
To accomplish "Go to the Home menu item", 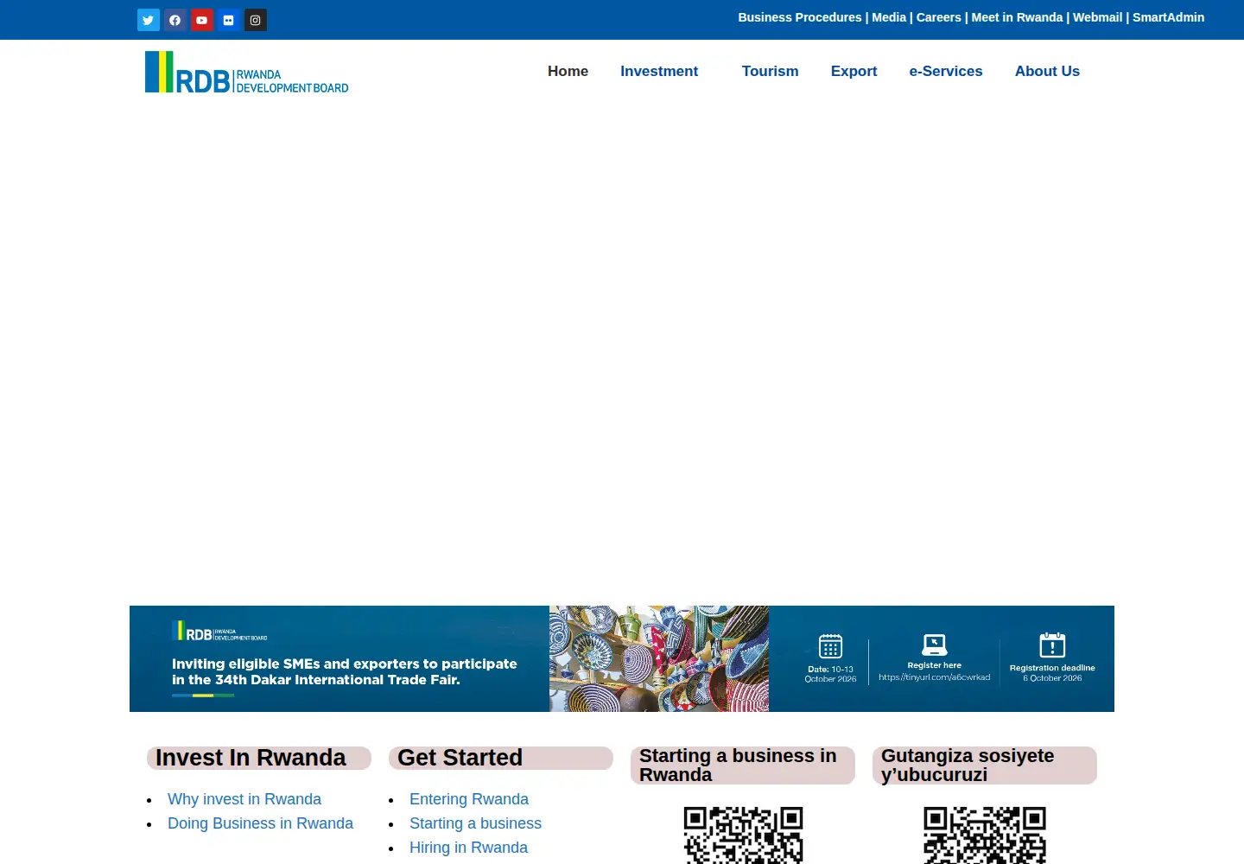I will click(568, 71).
